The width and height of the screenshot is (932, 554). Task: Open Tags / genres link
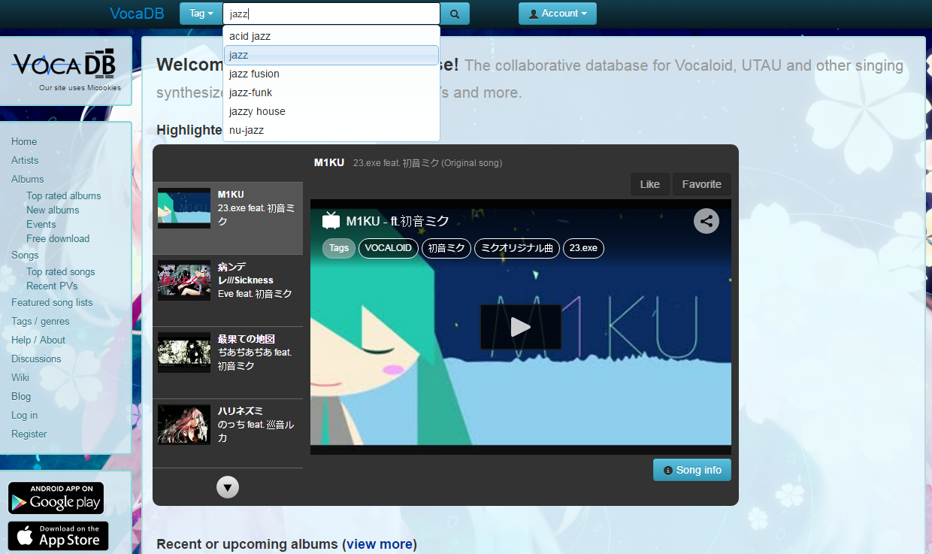coord(41,321)
